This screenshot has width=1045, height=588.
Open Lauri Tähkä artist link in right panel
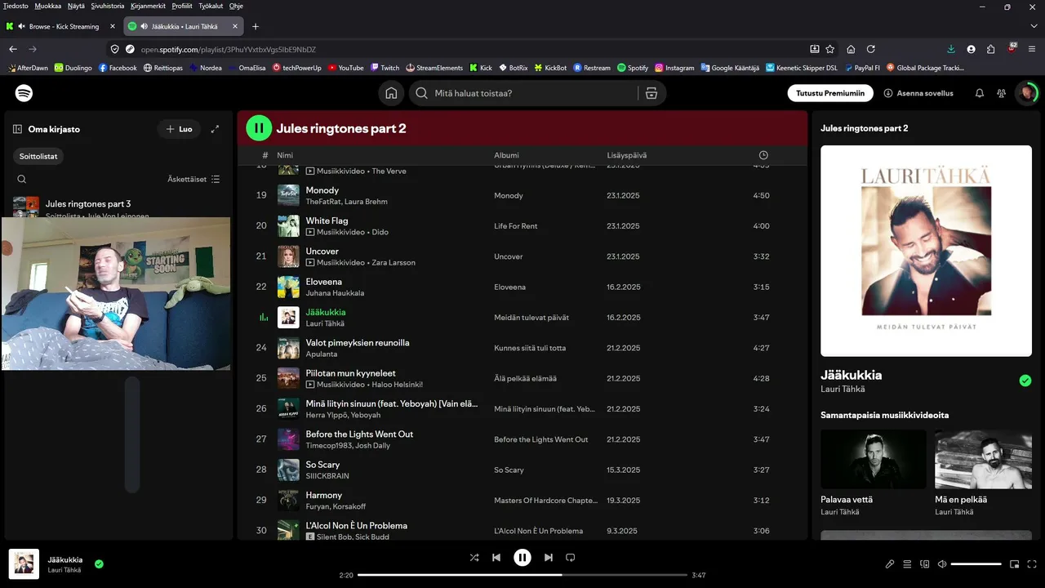click(x=843, y=390)
